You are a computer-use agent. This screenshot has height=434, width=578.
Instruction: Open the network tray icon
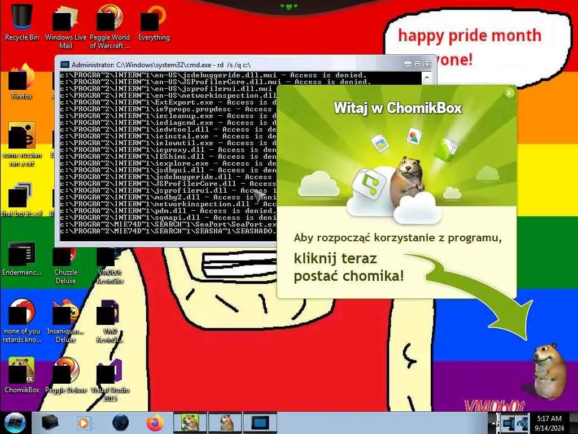click(508, 423)
